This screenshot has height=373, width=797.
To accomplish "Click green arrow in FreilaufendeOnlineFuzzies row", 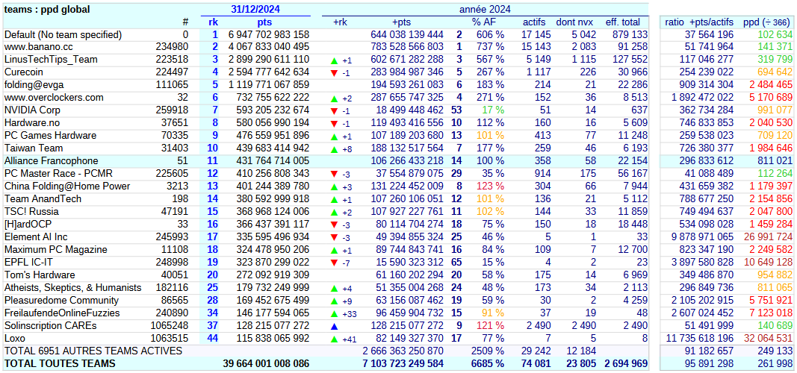I will (334, 313).
